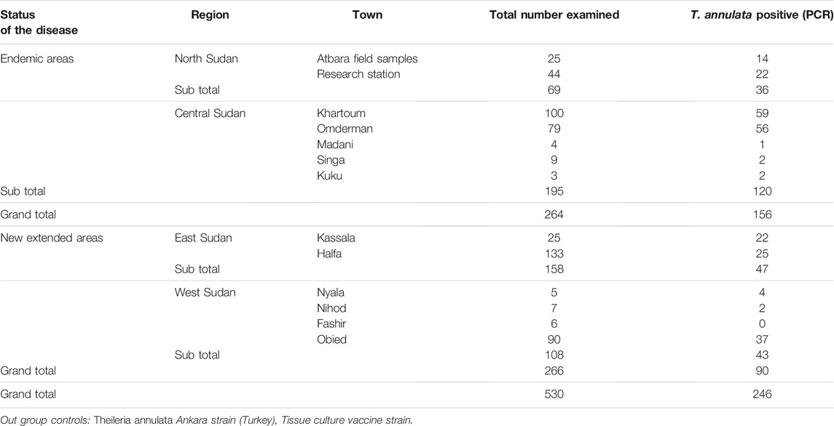Image resolution: width=834 pixels, height=426 pixels.
Task: Select the West Sudan region cell
Action: 205,293
